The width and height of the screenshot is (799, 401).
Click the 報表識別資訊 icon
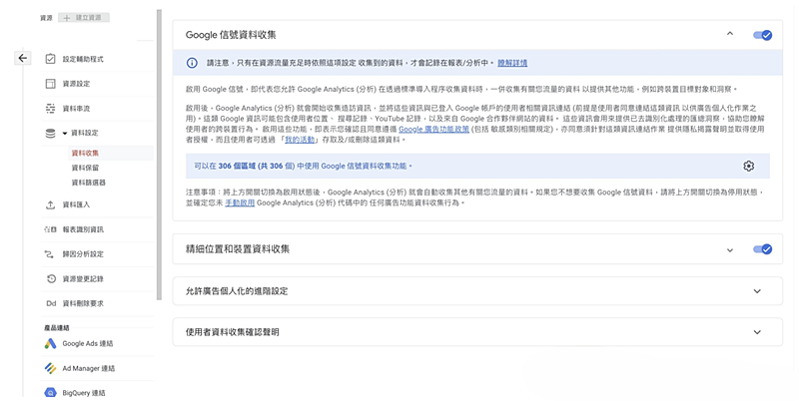click(x=51, y=229)
